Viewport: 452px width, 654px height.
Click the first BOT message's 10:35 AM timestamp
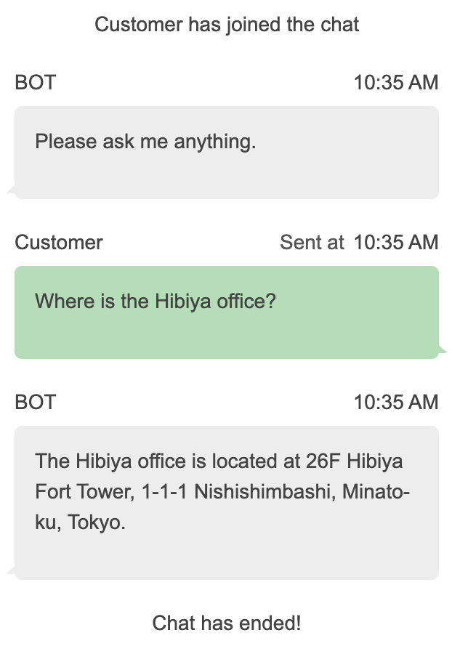pos(396,83)
